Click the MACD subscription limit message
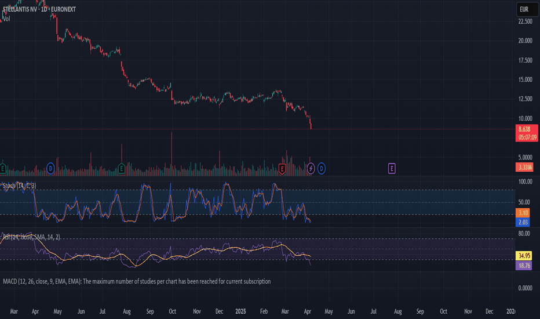The height and width of the screenshot is (319, 540). point(137,281)
